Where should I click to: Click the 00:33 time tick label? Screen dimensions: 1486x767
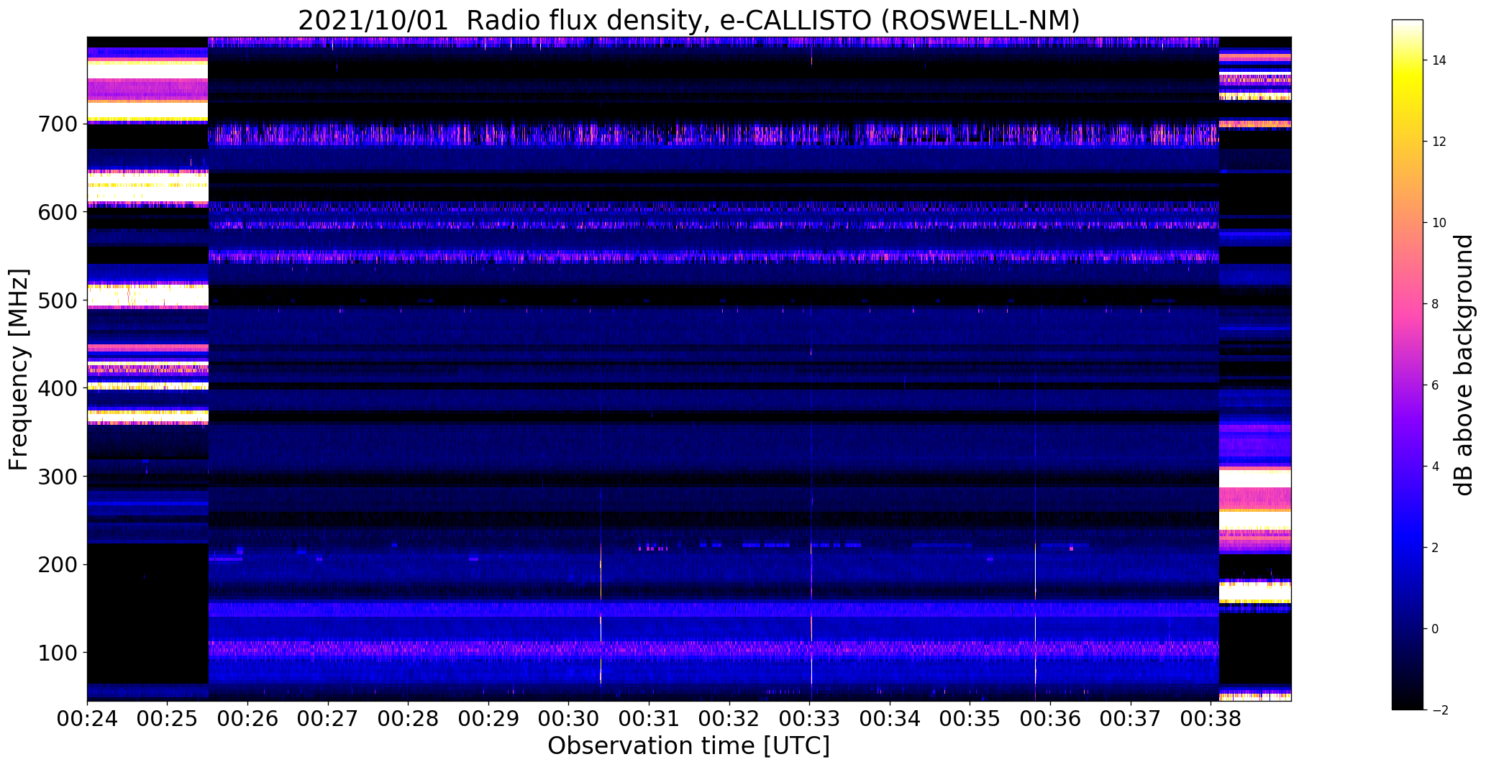[x=810, y=719]
